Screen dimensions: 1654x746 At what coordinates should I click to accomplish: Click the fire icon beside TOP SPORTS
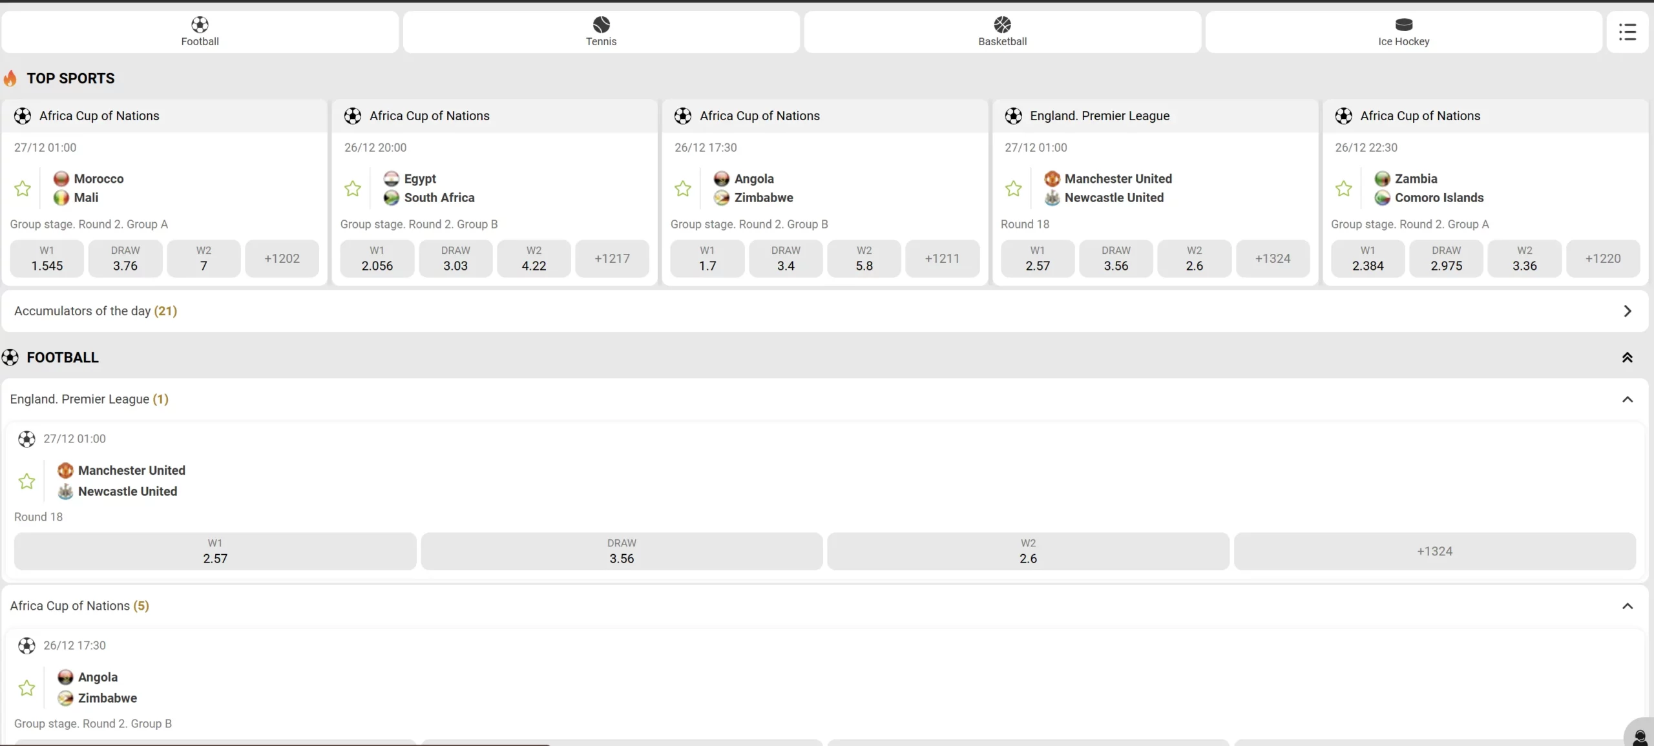pos(10,78)
